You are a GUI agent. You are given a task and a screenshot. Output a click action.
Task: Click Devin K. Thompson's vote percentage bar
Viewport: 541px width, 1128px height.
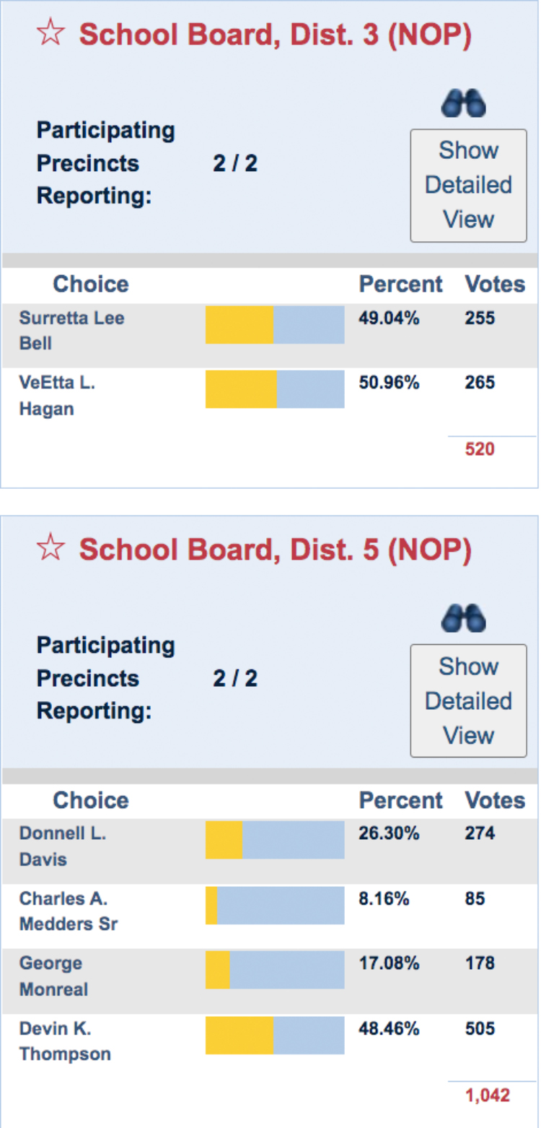pyautogui.click(x=275, y=1035)
